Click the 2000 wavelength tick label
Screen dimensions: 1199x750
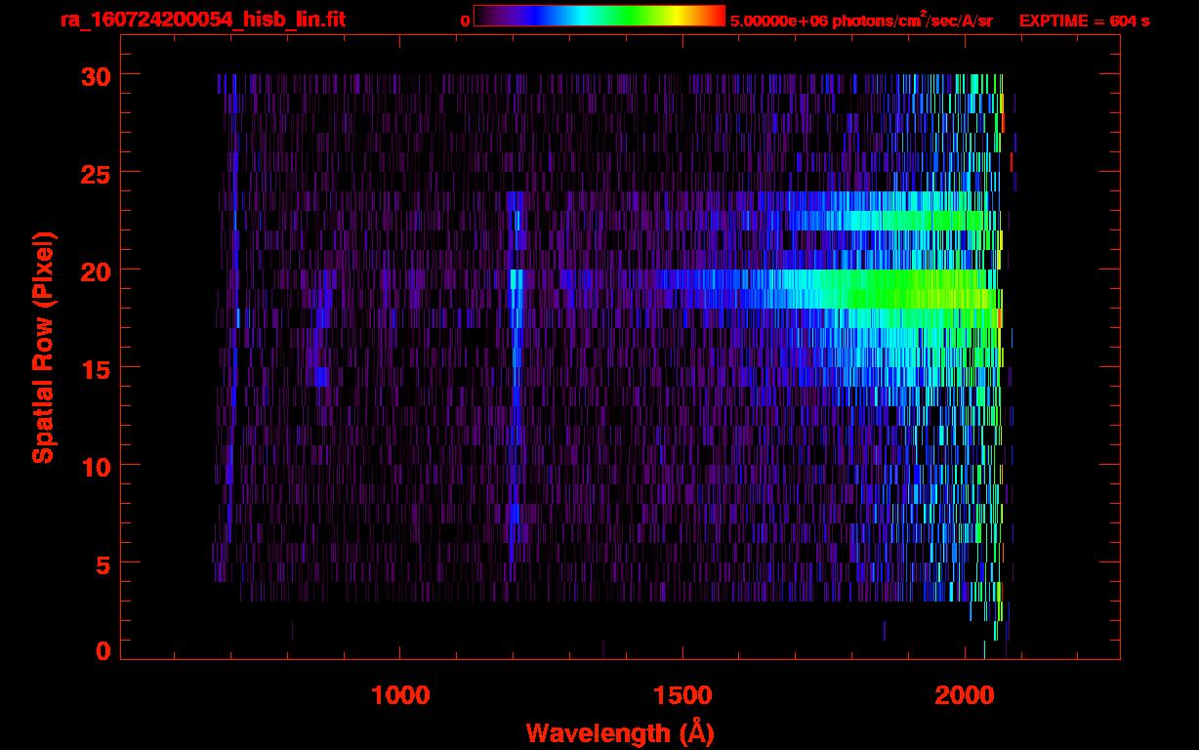(x=965, y=695)
